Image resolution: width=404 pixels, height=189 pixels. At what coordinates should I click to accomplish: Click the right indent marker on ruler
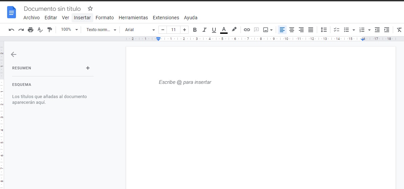point(363,39)
